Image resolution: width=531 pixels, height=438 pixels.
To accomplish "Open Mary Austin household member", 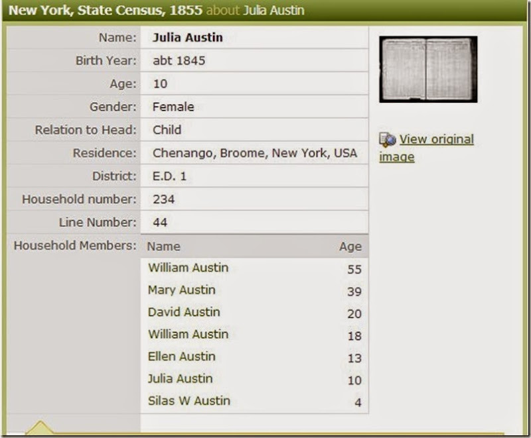I will coord(181,290).
